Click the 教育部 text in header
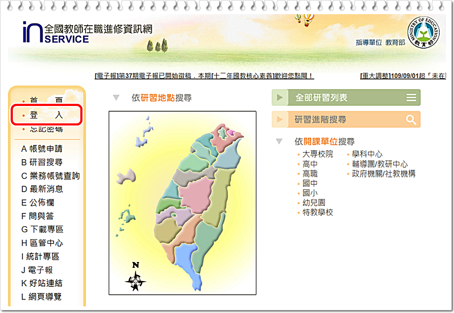This screenshot has width=454, height=313. pos(395,43)
